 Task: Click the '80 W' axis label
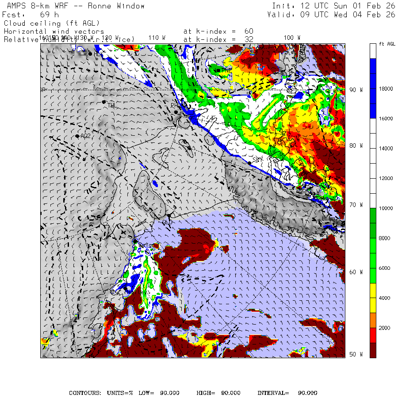(x=356, y=145)
